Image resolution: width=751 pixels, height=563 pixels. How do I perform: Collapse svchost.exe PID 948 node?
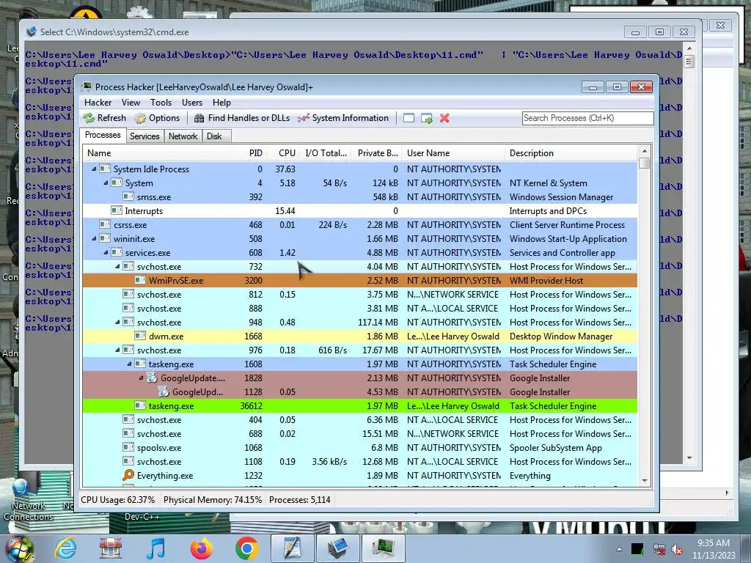117,323
